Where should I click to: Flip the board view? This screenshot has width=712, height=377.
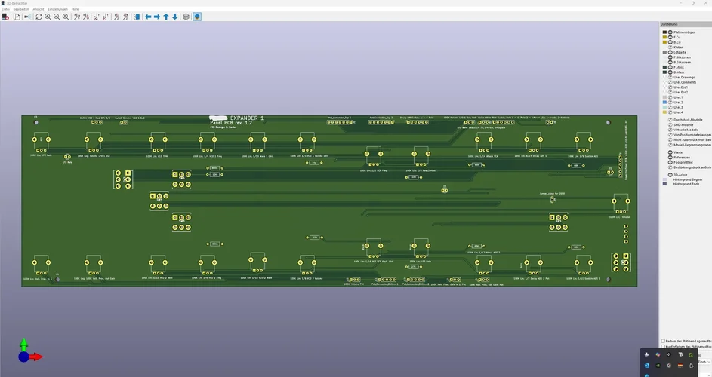137,17
